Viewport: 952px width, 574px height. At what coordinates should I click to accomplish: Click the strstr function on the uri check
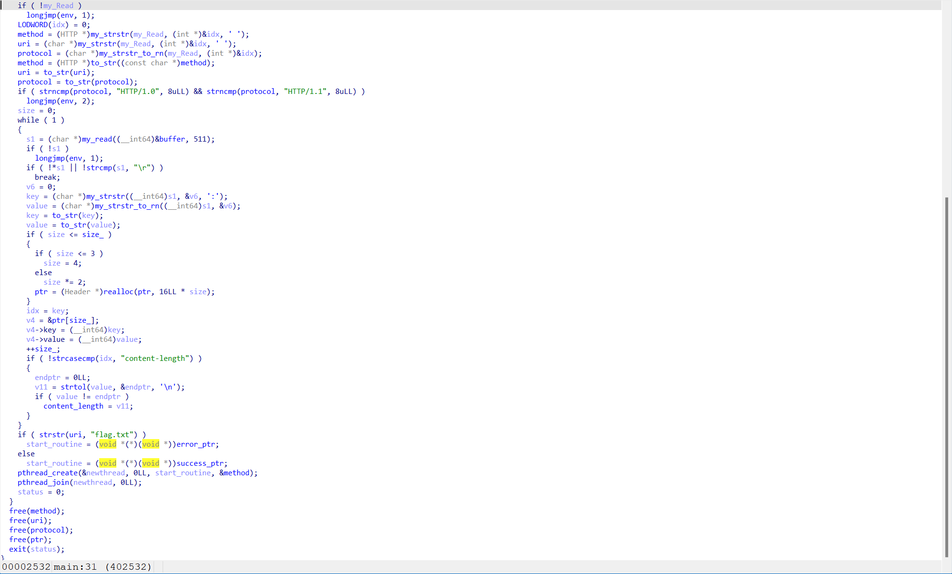(52, 435)
